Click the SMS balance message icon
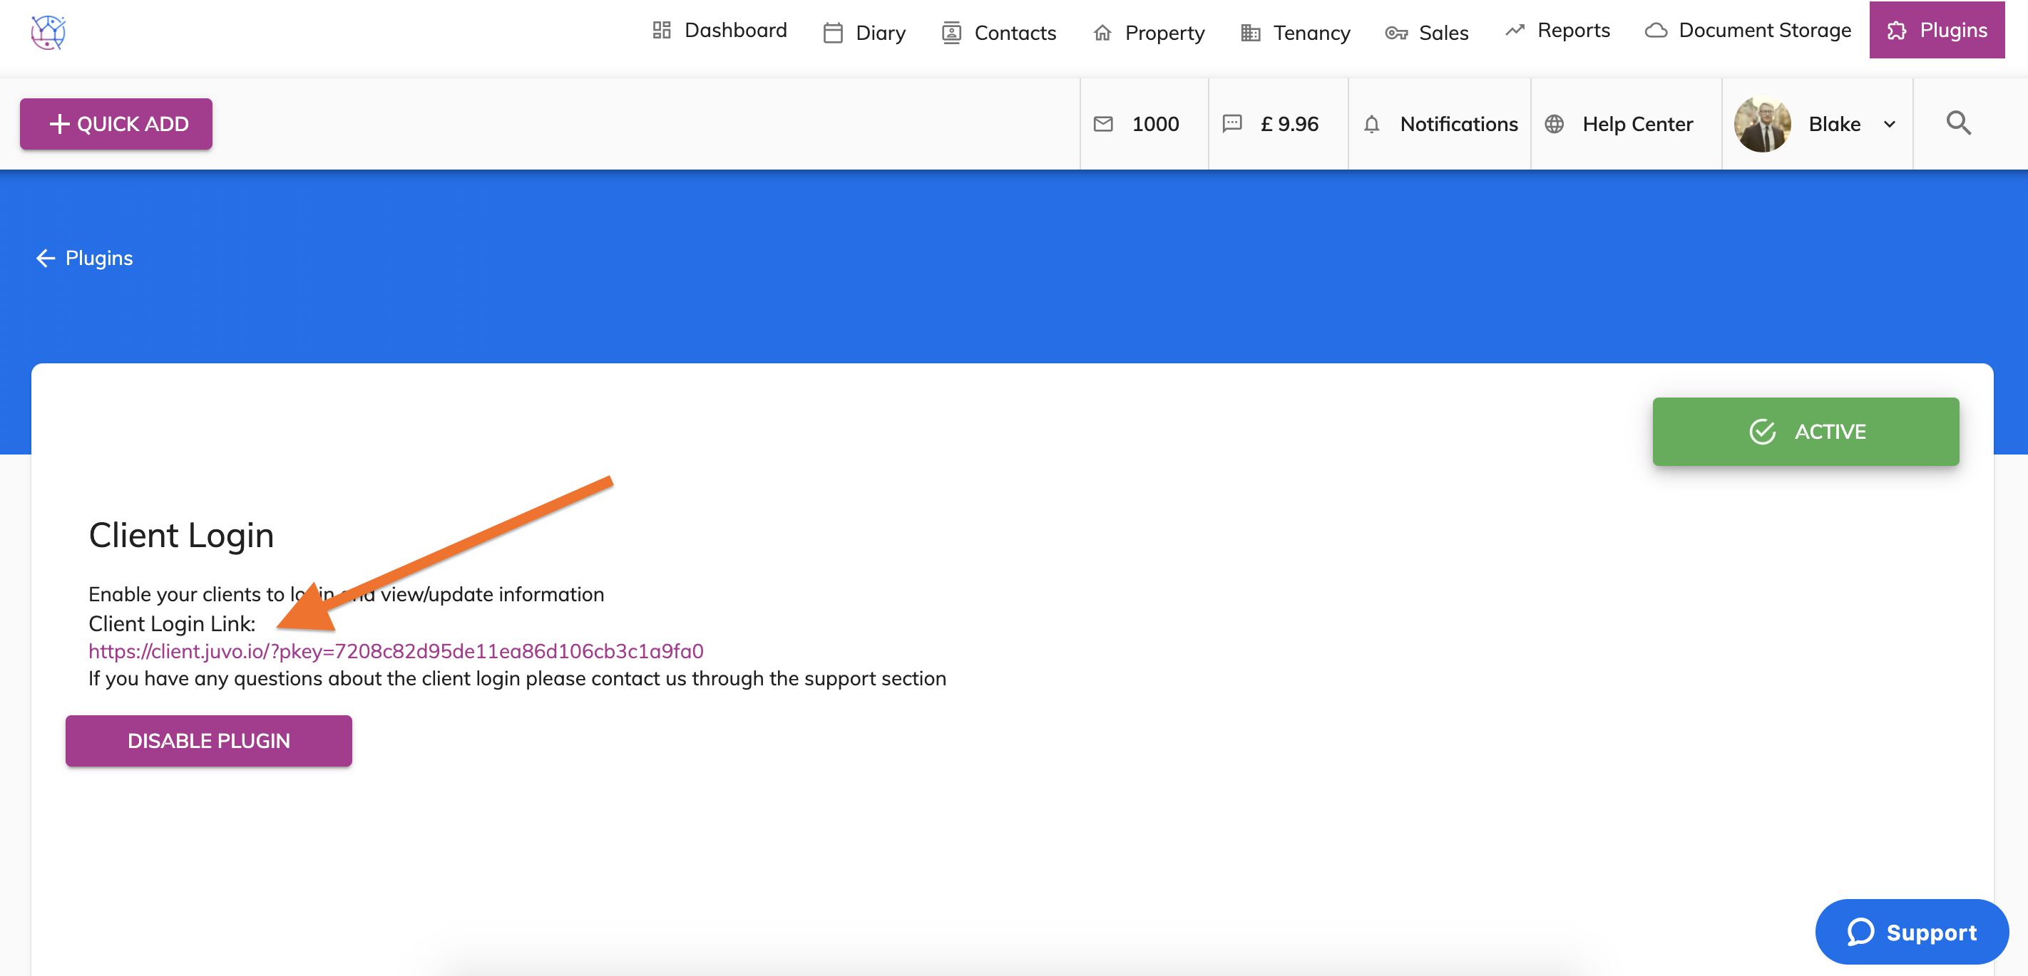Screen dimensions: 2028x976 click(1232, 123)
